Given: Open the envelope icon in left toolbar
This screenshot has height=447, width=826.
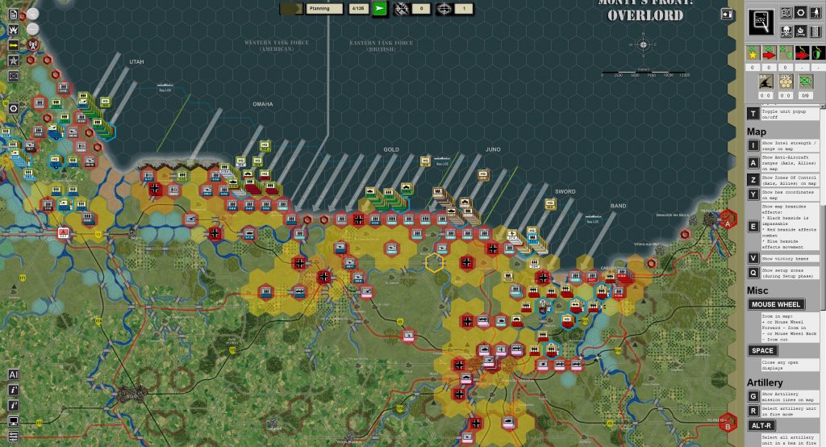Looking at the screenshot, I should pos(14,76).
